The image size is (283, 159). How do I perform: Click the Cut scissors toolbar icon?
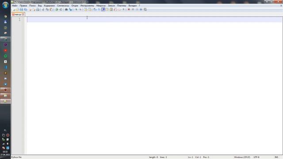[x=43, y=9]
